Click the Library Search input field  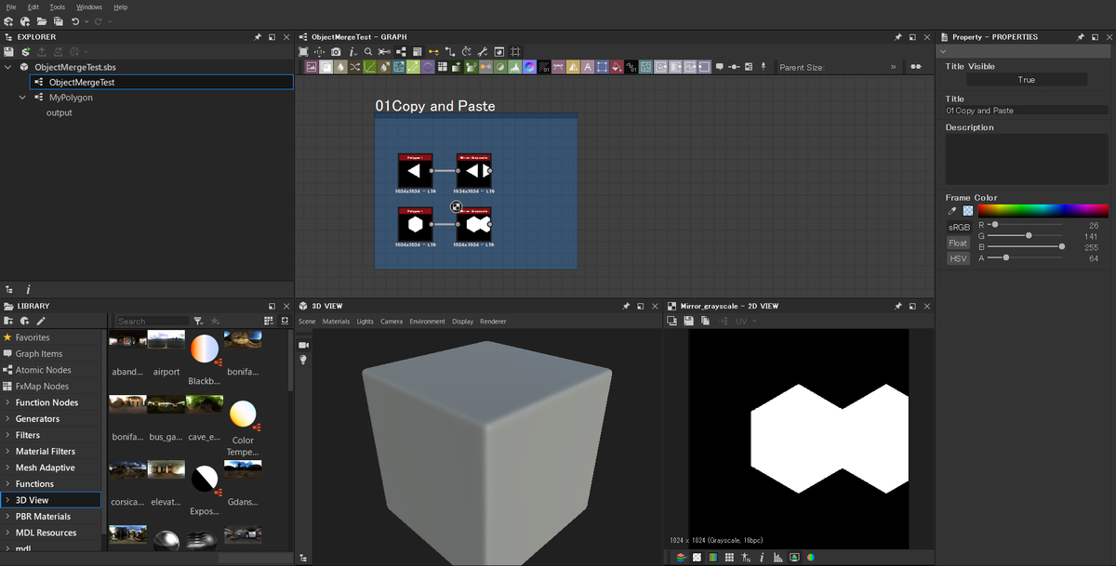click(153, 322)
